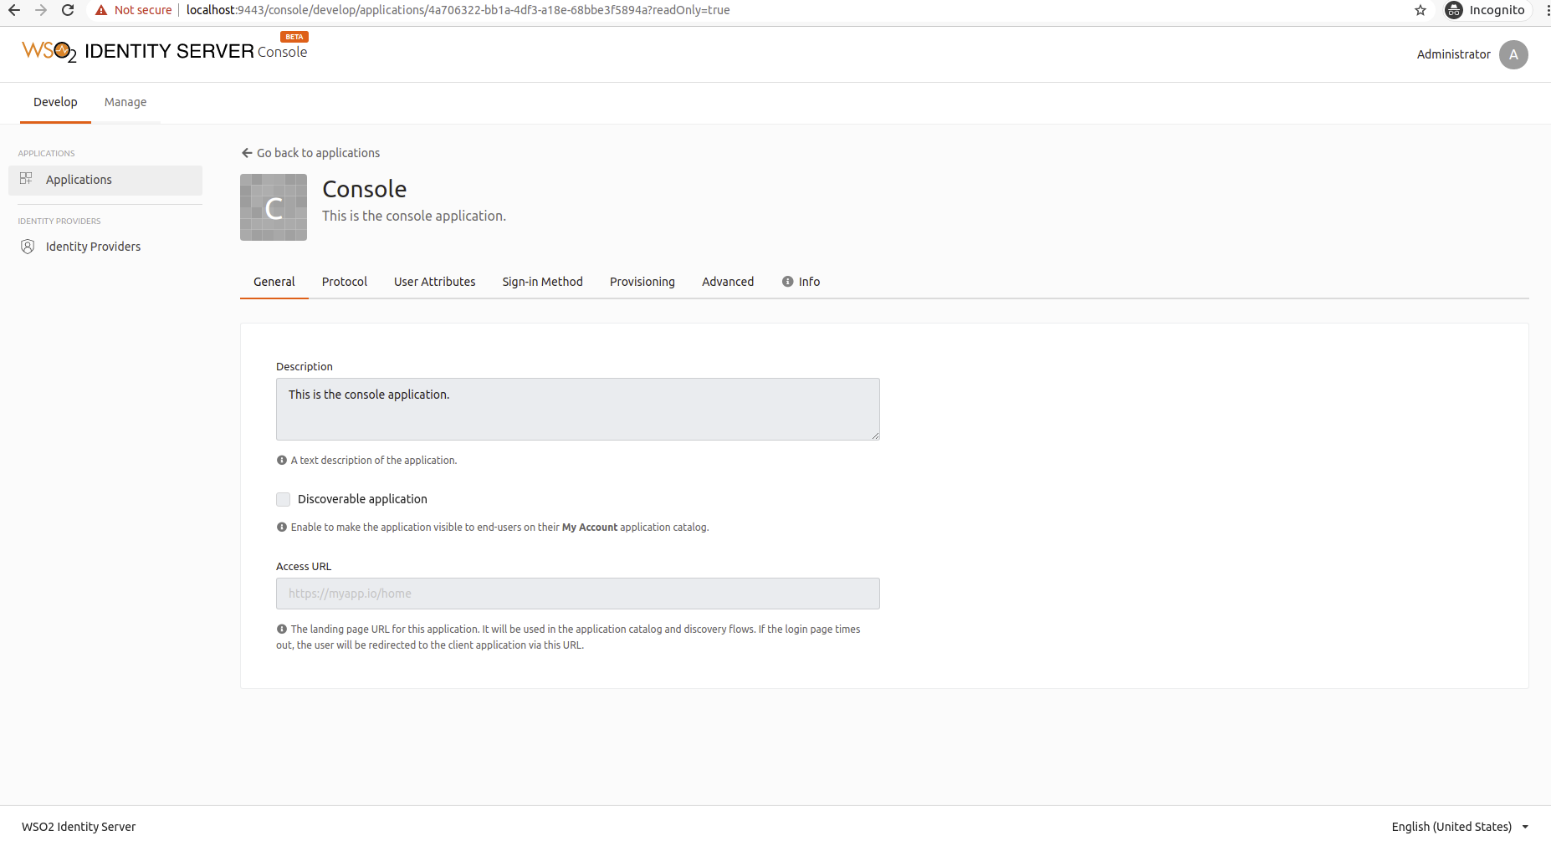The height and width of the screenshot is (841, 1551).
Task: Select Applications in the sidebar
Action: coord(105,180)
